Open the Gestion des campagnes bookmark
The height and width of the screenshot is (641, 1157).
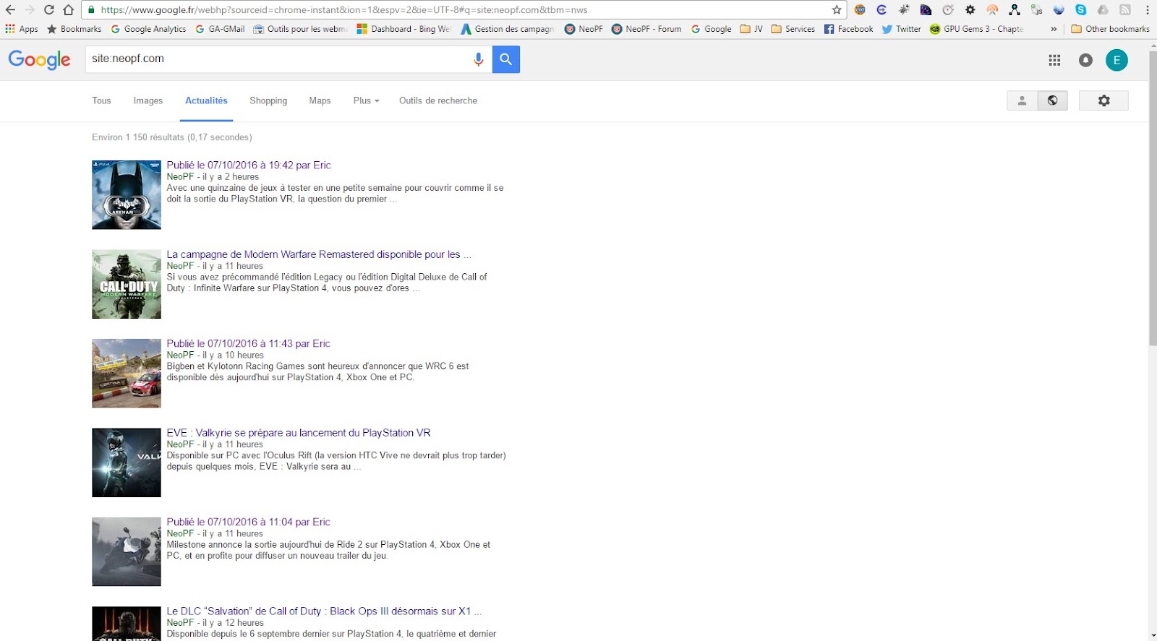tap(508, 29)
